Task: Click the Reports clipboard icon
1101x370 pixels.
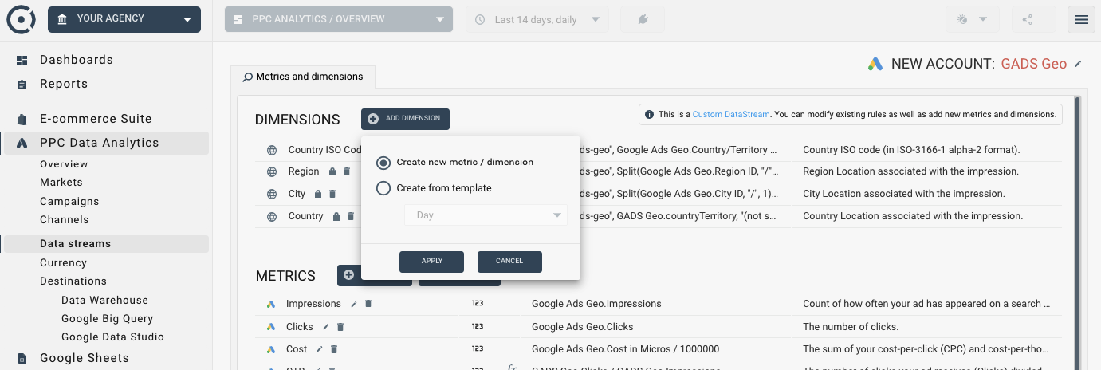Action: click(22, 84)
